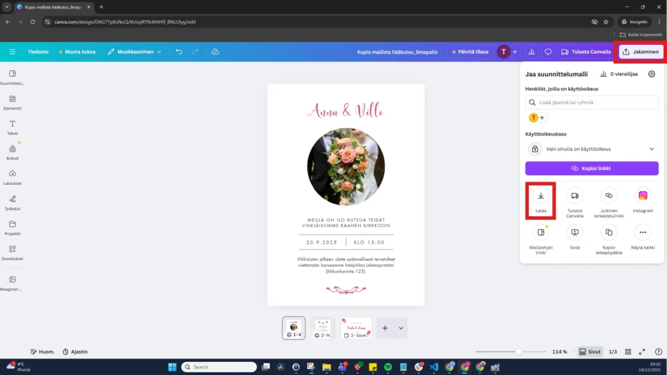
Task: Open the comments bubble in the toolbar
Action: click(549, 51)
